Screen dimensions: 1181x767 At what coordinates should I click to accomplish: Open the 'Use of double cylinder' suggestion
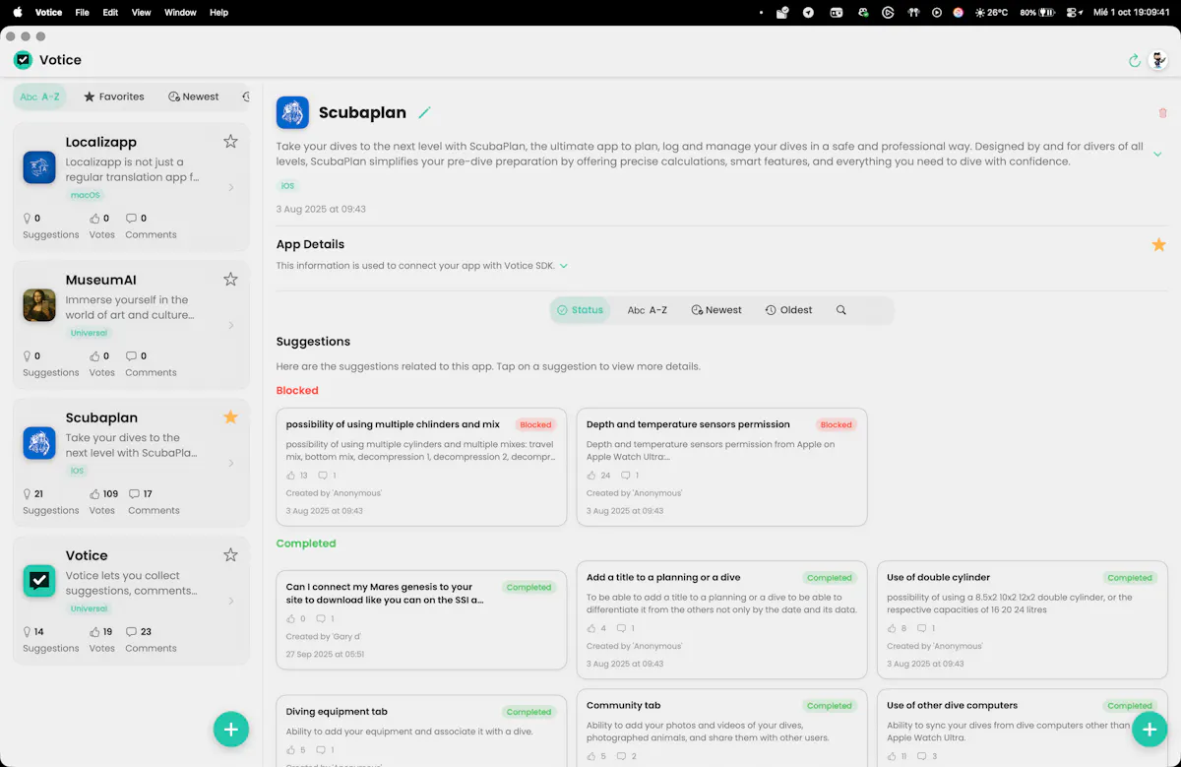coord(1023,620)
